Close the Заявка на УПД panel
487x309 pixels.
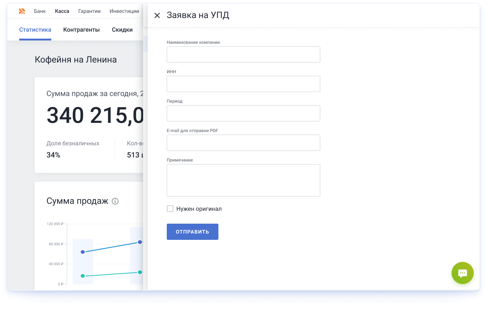(x=157, y=15)
